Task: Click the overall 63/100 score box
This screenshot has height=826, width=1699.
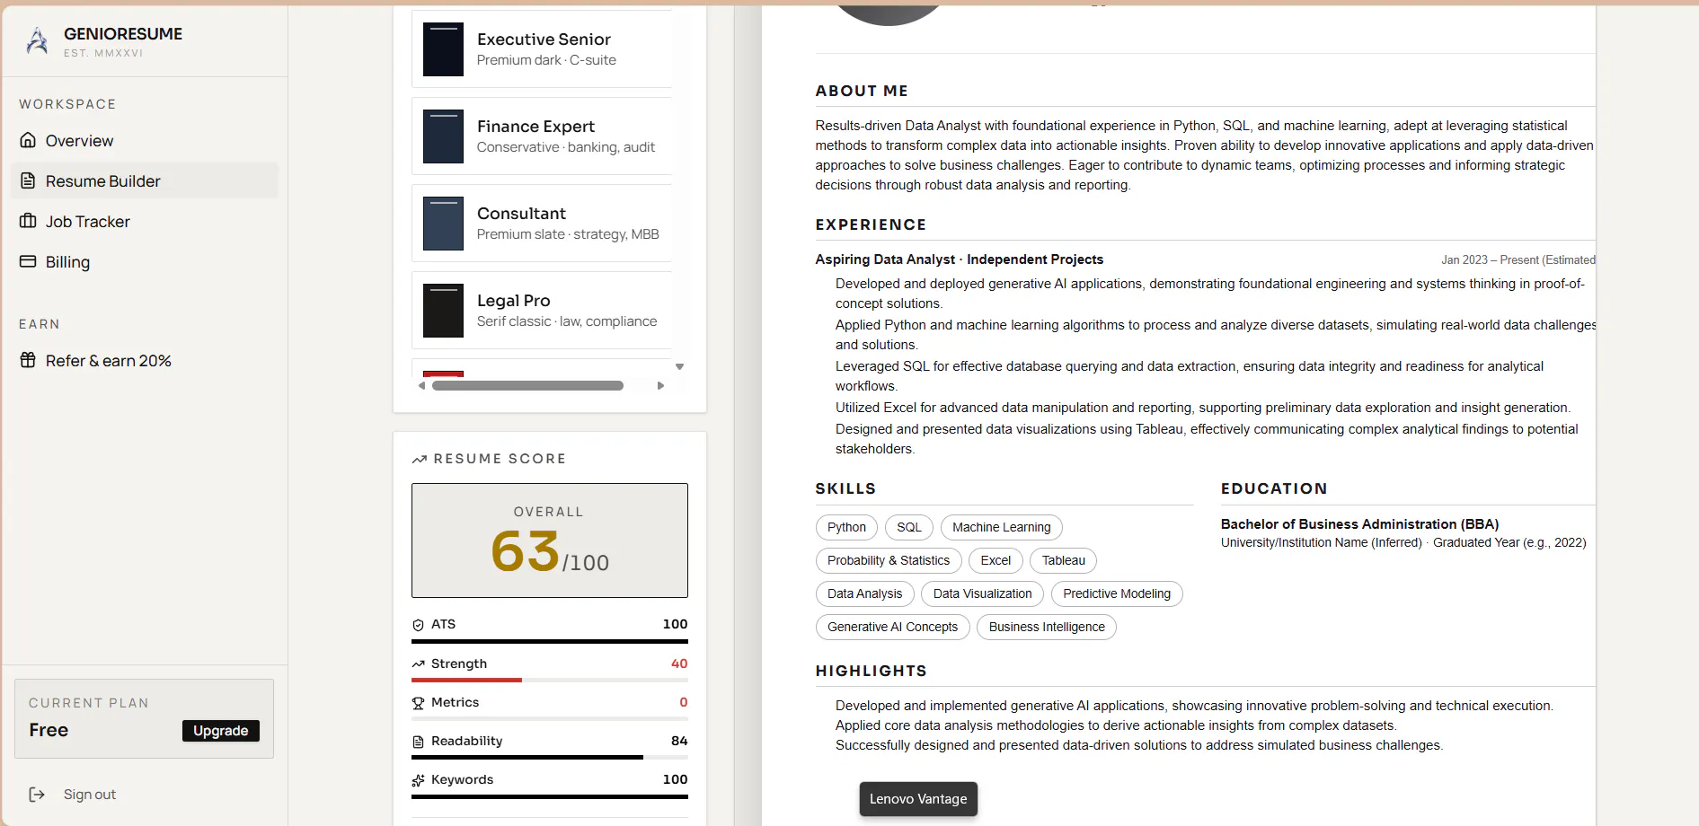Action: [x=550, y=540]
